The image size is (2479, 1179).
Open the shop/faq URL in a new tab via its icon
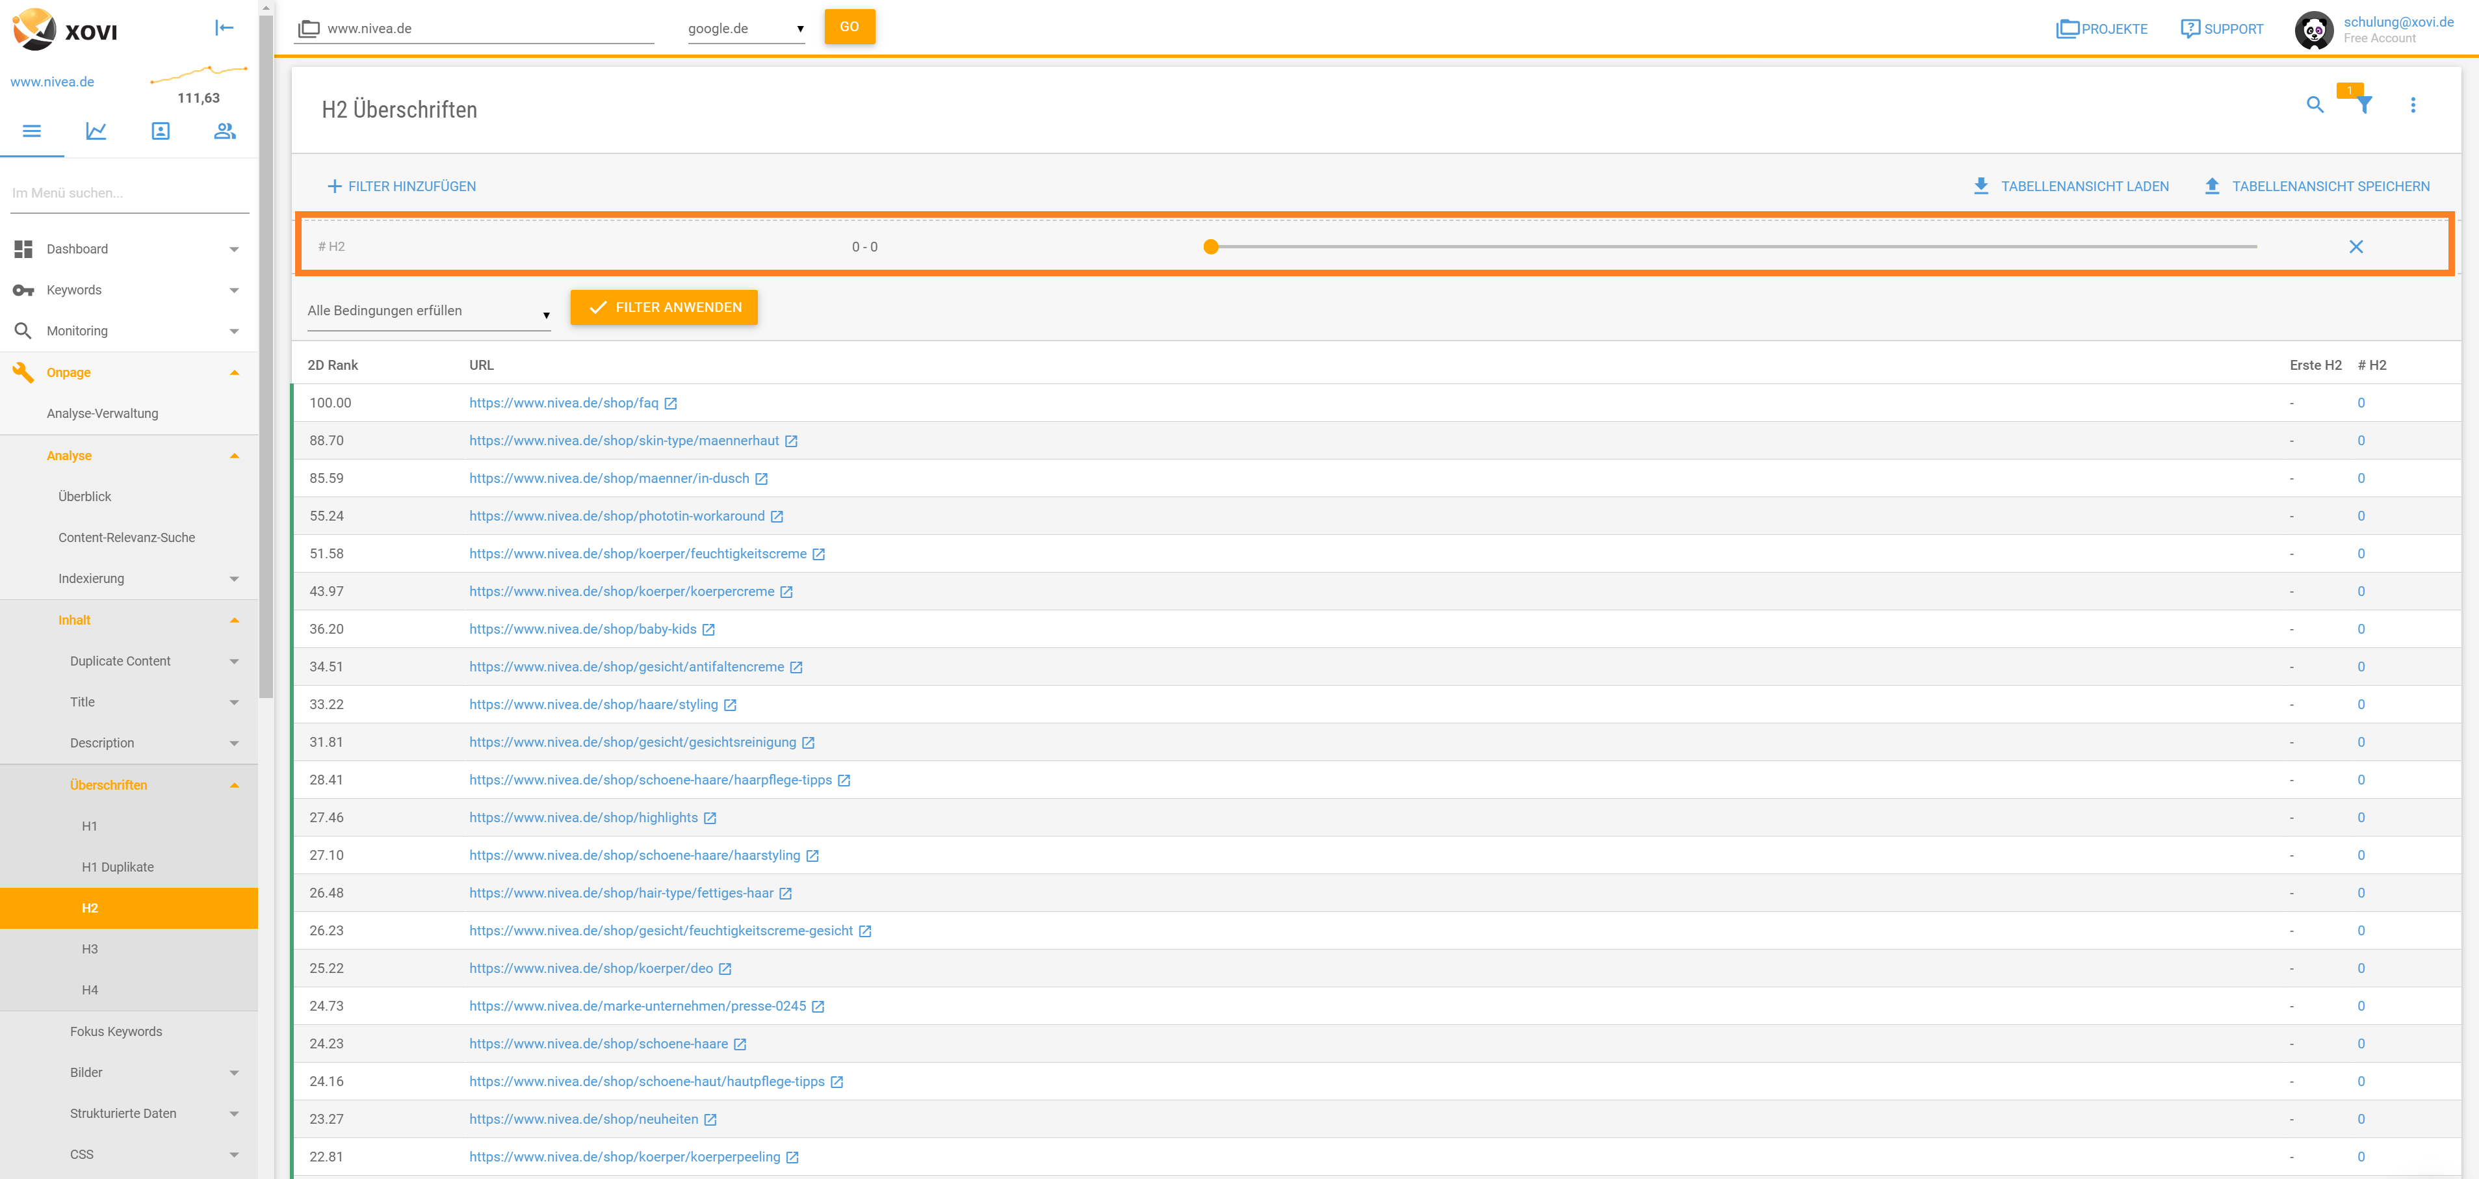click(671, 403)
